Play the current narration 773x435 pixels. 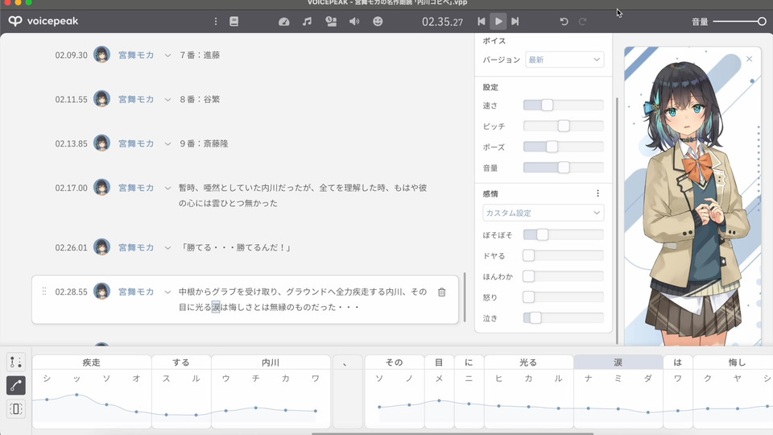coord(498,21)
